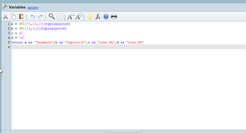Click the Cut scissors icon
Viewport: 246px width, 133px height.
5,17
